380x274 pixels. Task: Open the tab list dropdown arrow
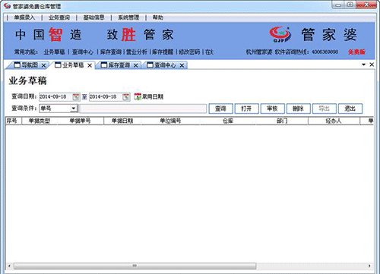364,65
